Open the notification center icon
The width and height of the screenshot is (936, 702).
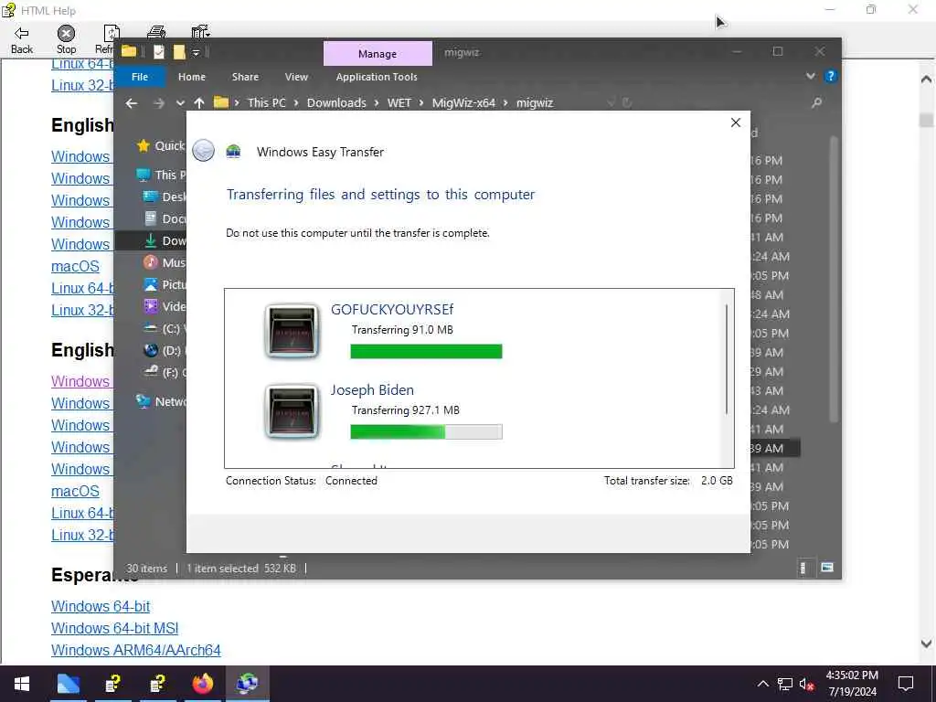coord(906,684)
